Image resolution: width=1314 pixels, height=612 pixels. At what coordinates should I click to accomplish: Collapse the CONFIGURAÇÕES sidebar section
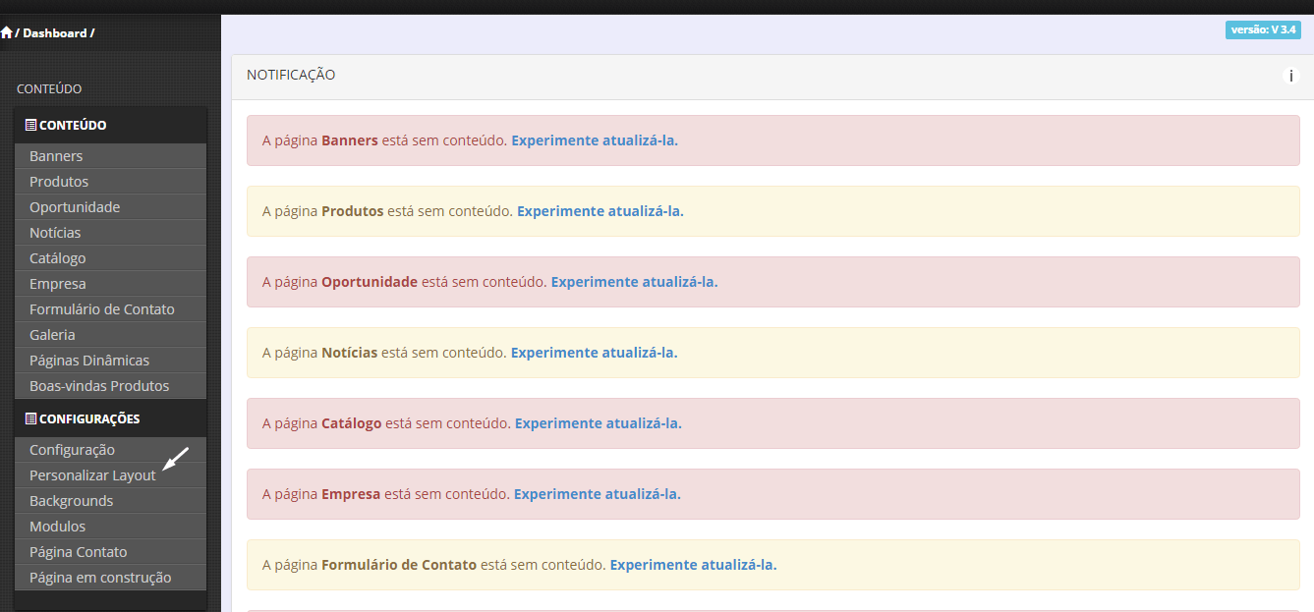coord(89,419)
